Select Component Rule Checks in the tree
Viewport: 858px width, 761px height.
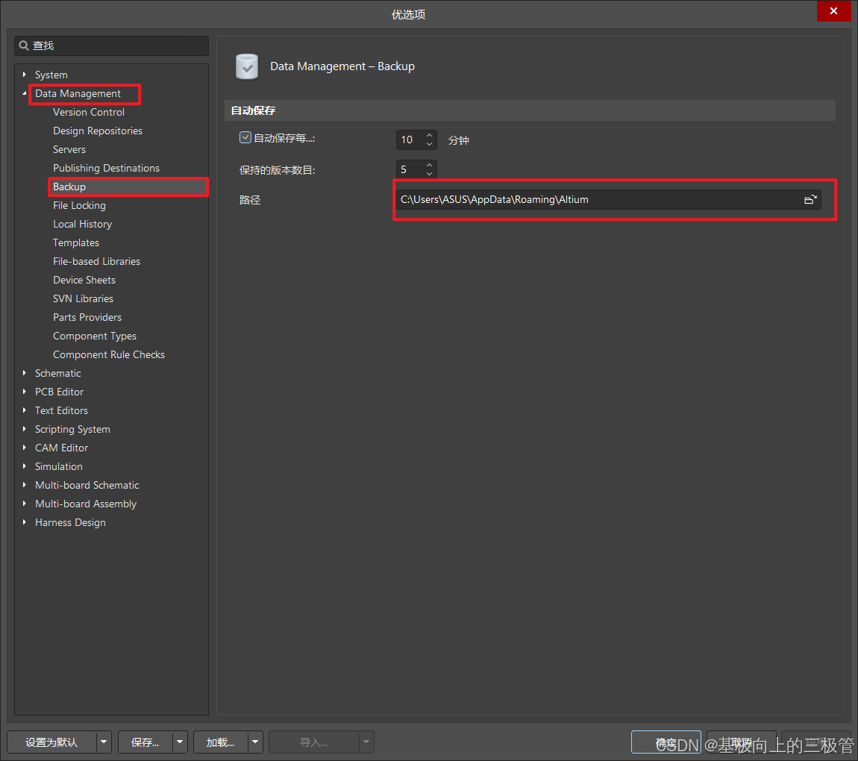click(109, 354)
